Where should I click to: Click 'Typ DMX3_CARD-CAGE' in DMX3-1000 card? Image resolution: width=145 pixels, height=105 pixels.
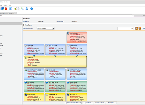[x=77, y=52]
